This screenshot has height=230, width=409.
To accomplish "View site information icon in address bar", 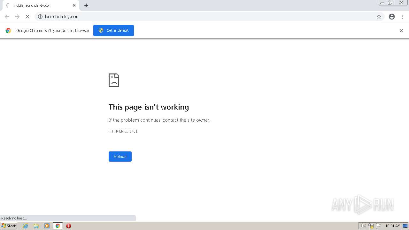I will click(40, 17).
